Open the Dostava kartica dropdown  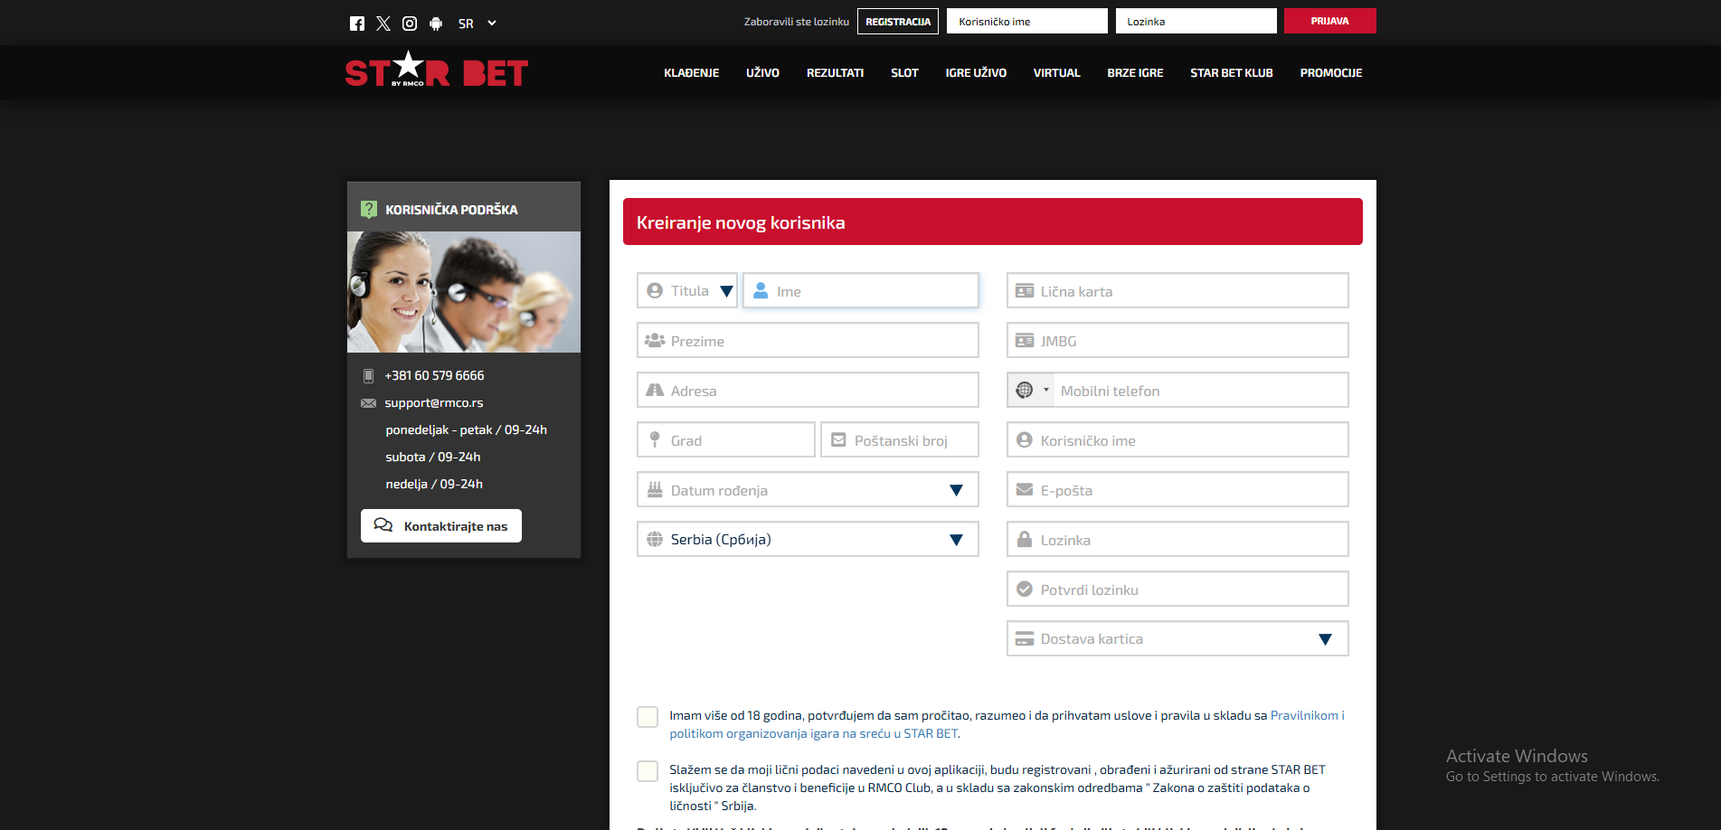1177,638
